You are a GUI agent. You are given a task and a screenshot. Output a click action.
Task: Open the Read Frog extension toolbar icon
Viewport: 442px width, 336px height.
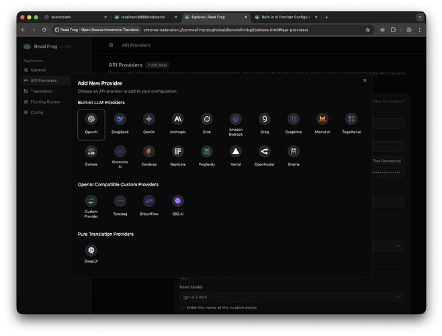pyautogui.click(x=382, y=30)
